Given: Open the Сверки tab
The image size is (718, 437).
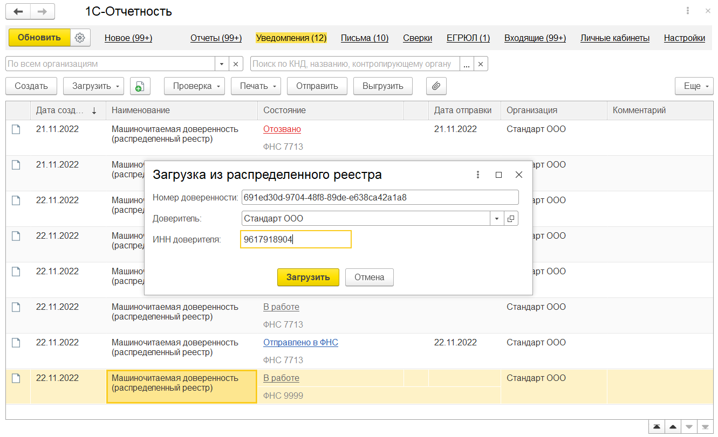Looking at the screenshot, I should pyautogui.click(x=418, y=38).
